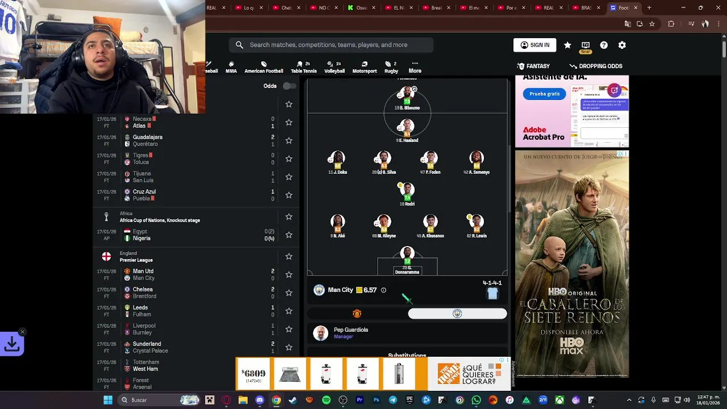Open E. Haaland player in lineup

[x=407, y=131]
